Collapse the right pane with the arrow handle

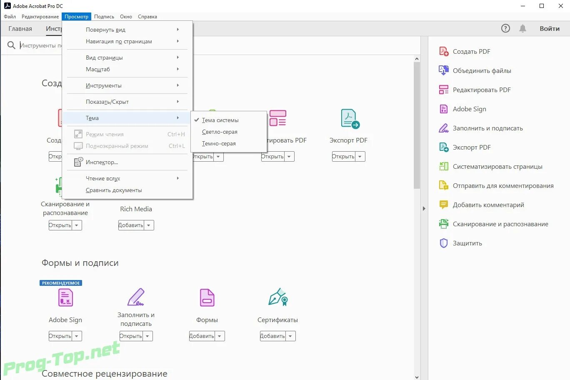pyautogui.click(x=424, y=208)
